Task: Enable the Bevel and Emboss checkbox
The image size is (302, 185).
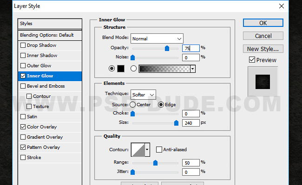Action: click(x=23, y=86)
